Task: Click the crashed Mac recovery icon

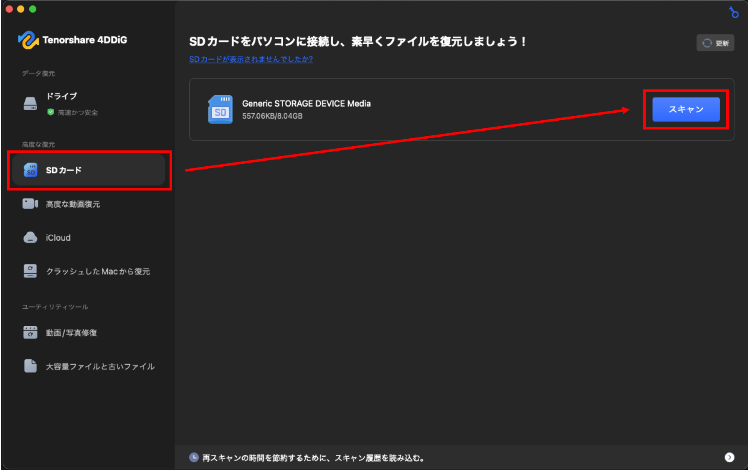Action: (30, 271)
